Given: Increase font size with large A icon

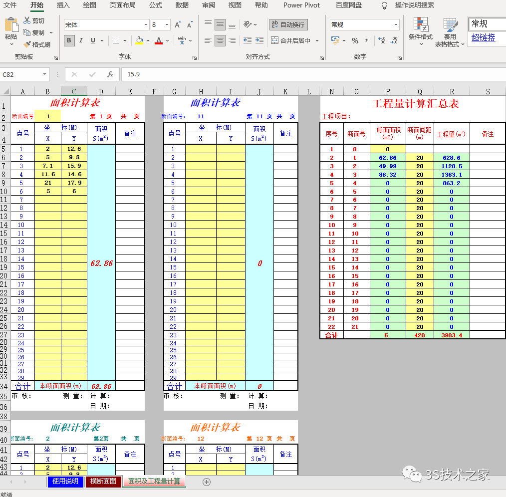Looking at the screenshot, I should (x=178, y=25).
